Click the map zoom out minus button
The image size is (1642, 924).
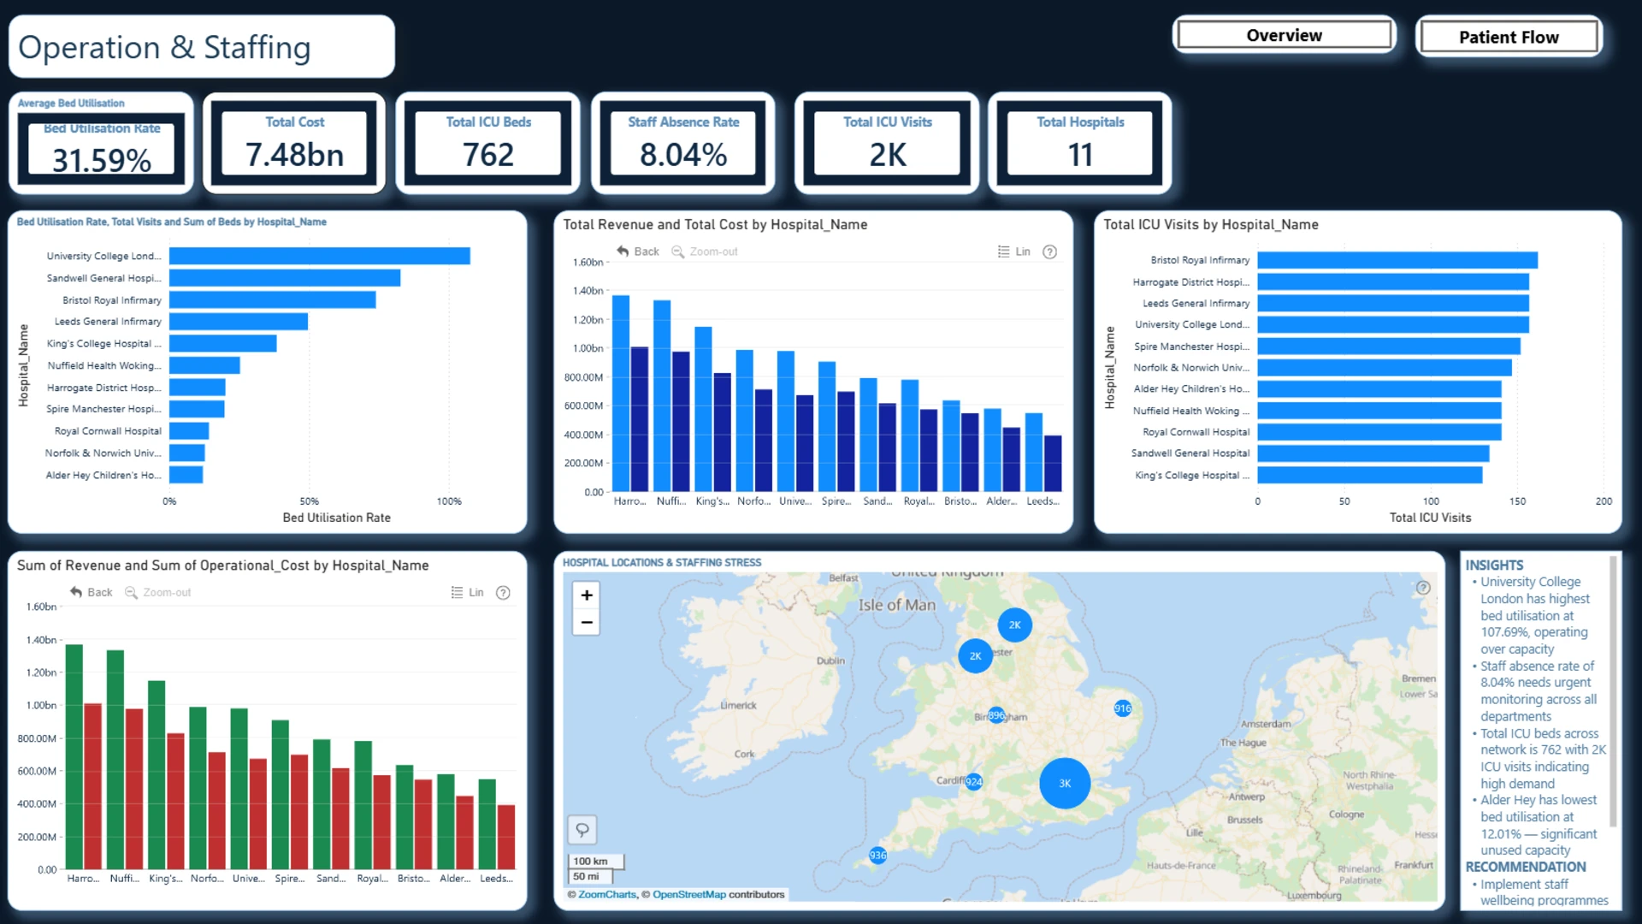coord(587,622)
